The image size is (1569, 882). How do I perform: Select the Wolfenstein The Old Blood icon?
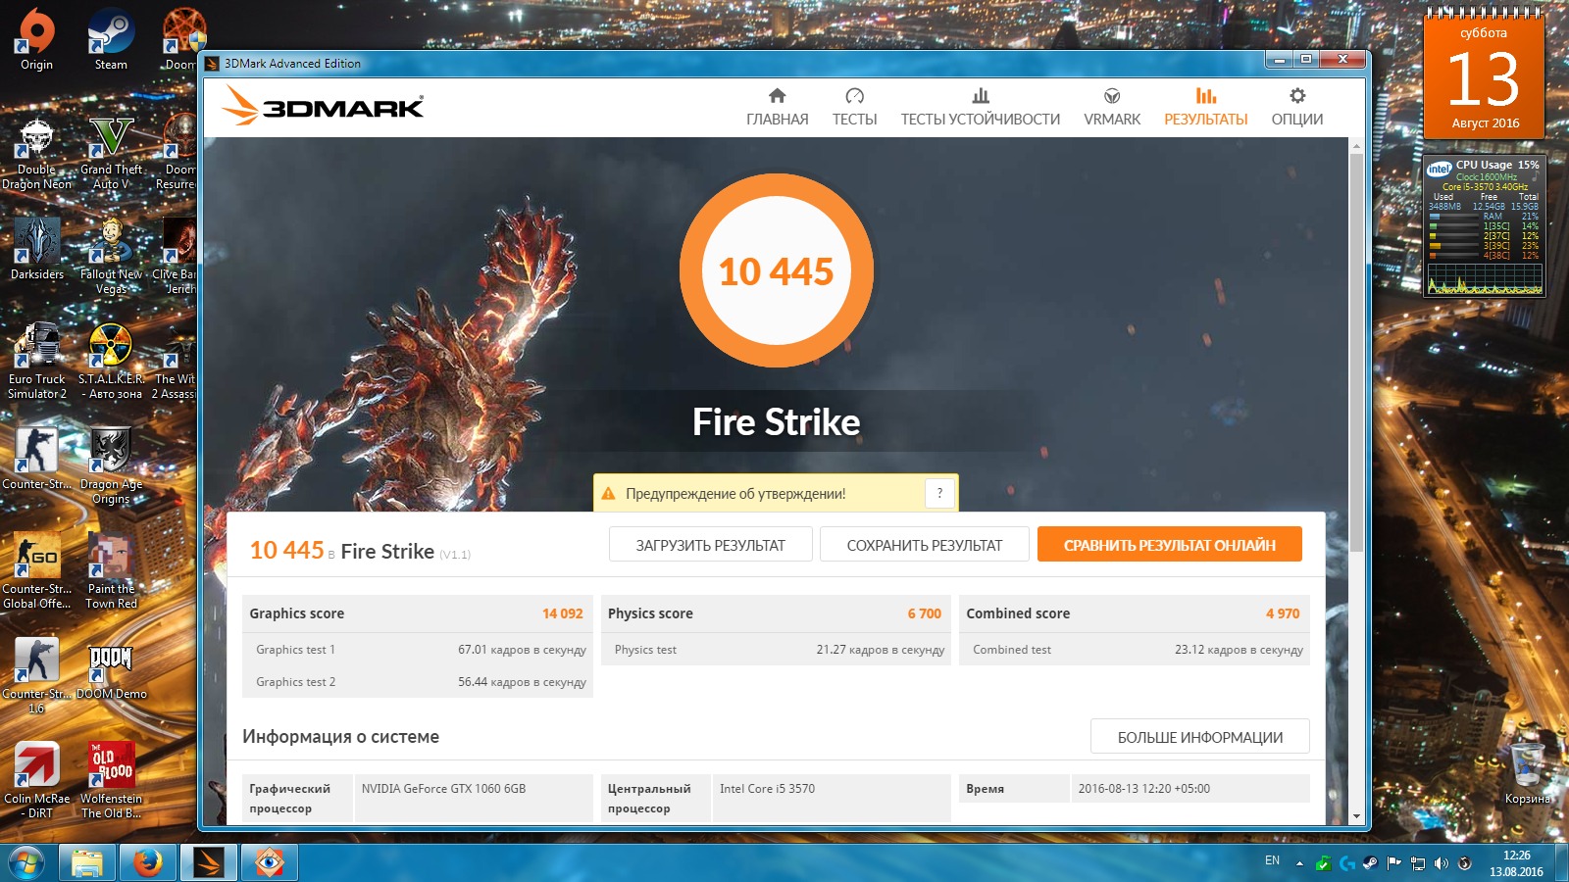(x=111, y=781)
